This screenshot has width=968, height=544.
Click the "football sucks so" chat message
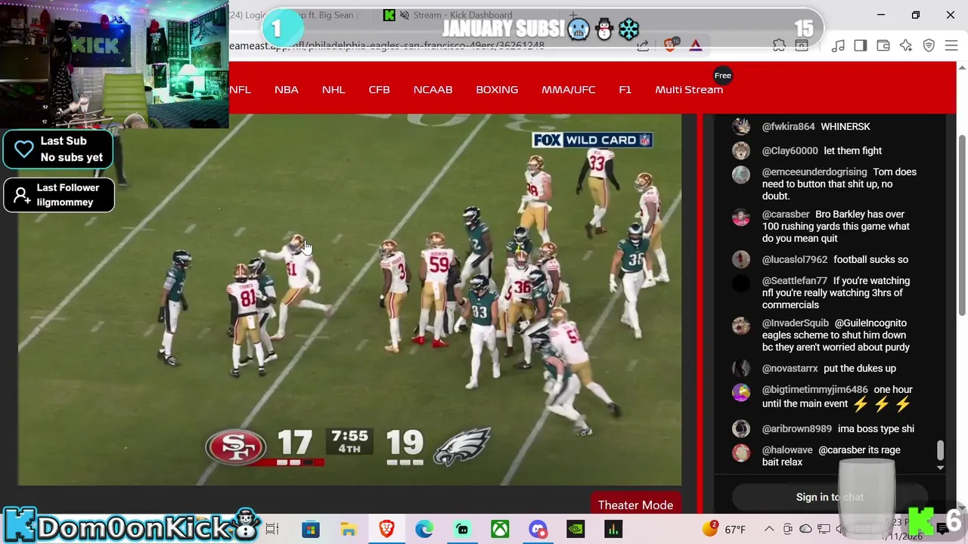871,259
